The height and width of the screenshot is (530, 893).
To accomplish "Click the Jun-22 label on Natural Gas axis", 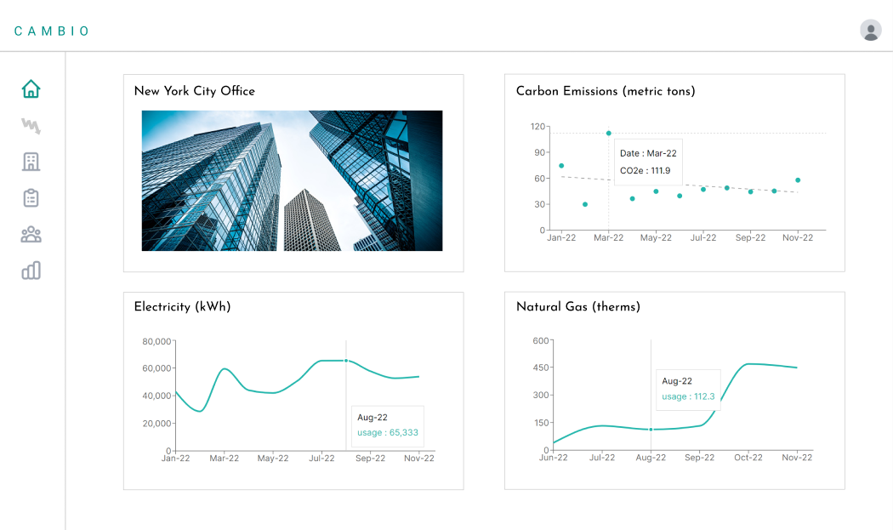I will 554,458.
